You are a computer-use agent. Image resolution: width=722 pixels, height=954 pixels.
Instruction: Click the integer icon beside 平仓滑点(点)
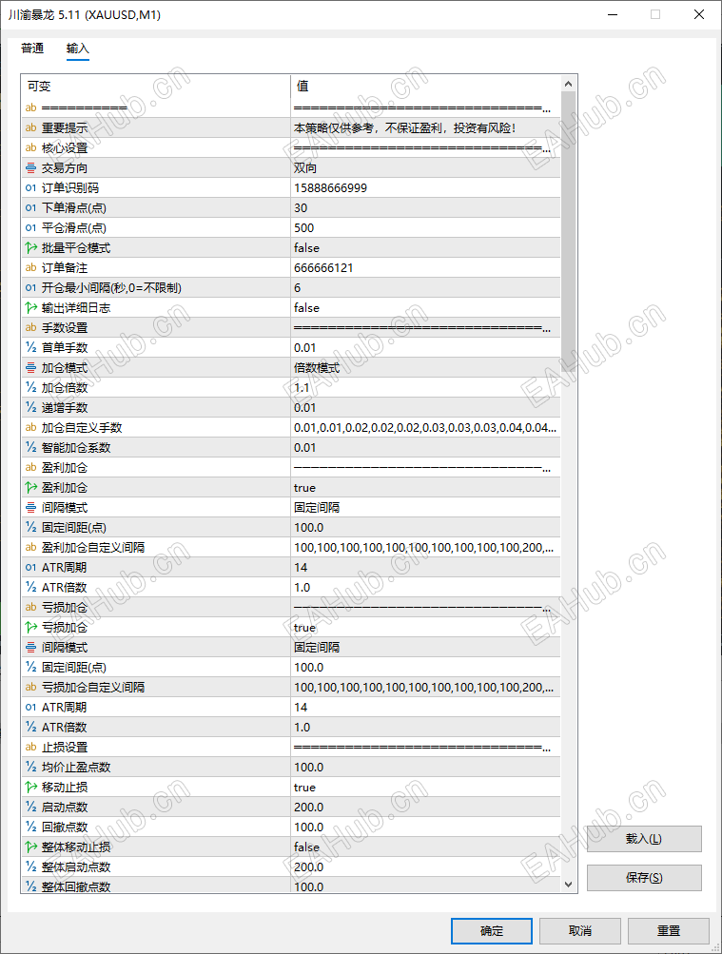pos(31,228)
